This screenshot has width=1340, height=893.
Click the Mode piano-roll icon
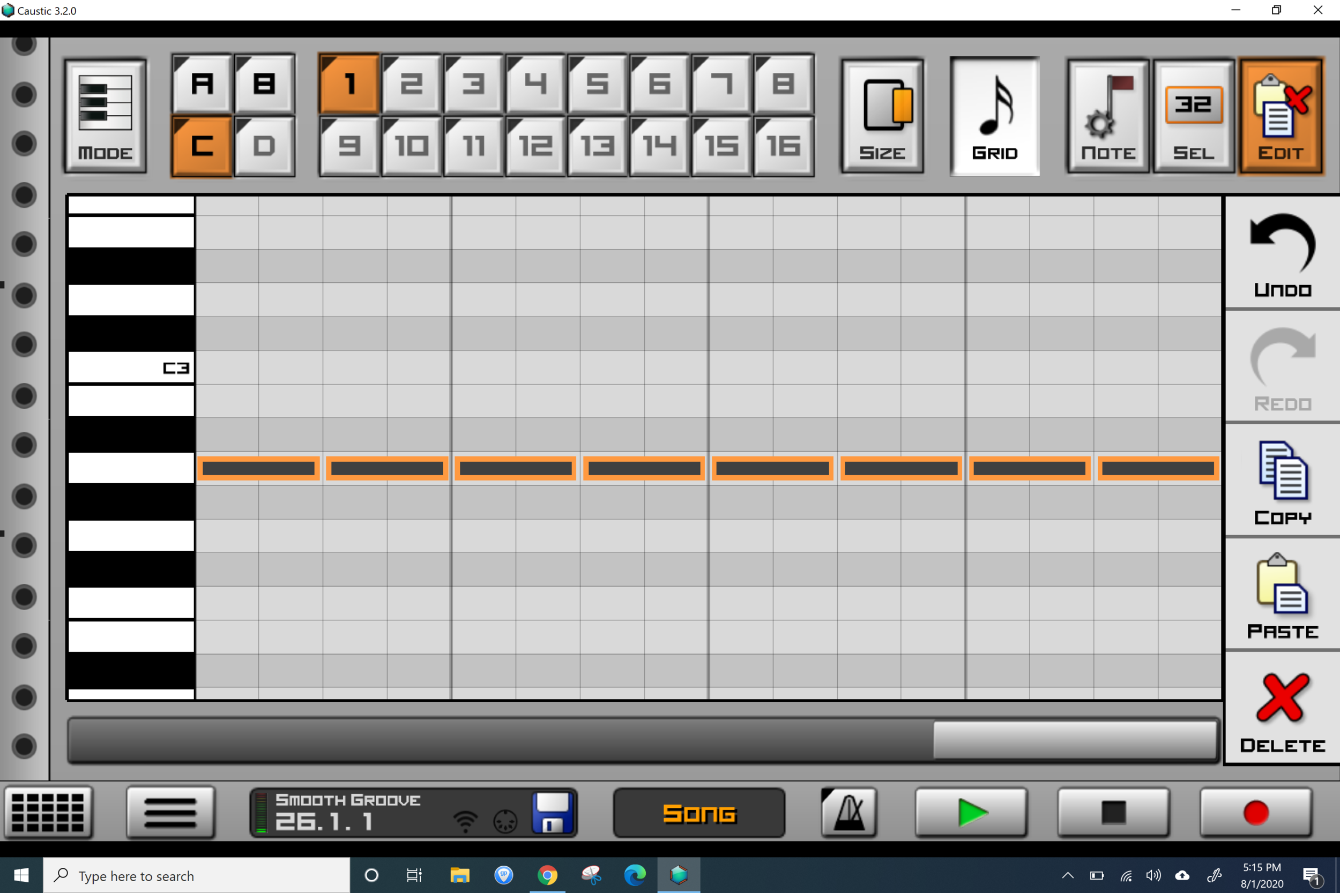(x=106, y=116)
